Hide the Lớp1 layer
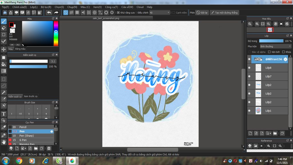The height and width of the screenshot is (165, 293). pos(249,111)
